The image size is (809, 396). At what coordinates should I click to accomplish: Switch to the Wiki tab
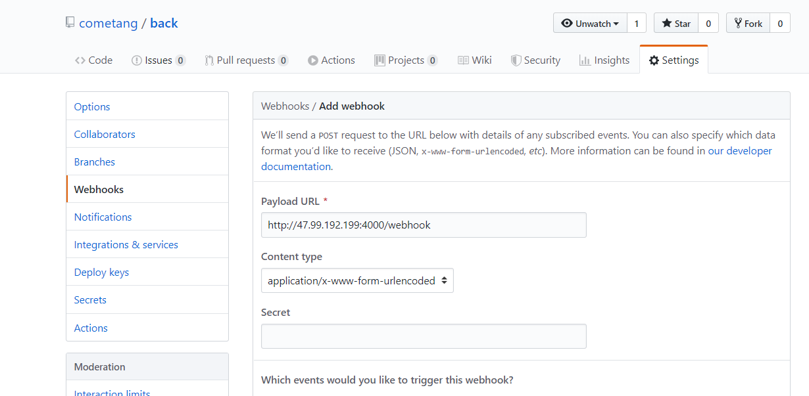[x=475, y=60]
